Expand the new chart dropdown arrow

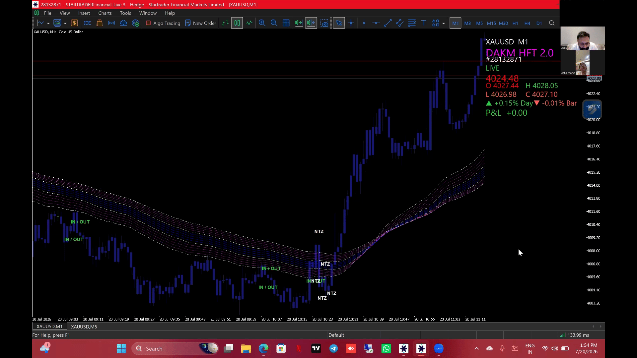[x=48, y=24]
